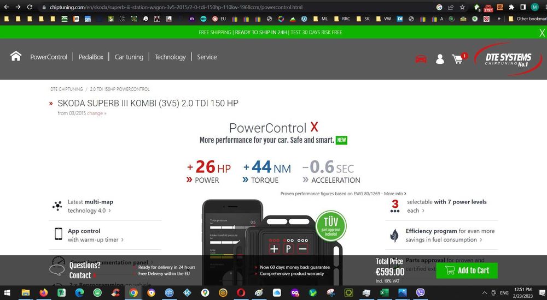Click the DTE CHIPTUNING breadcrumb

(x=66, y=89)
